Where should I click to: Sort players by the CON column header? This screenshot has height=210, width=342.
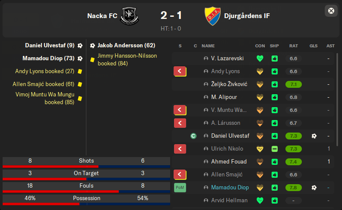260,46
